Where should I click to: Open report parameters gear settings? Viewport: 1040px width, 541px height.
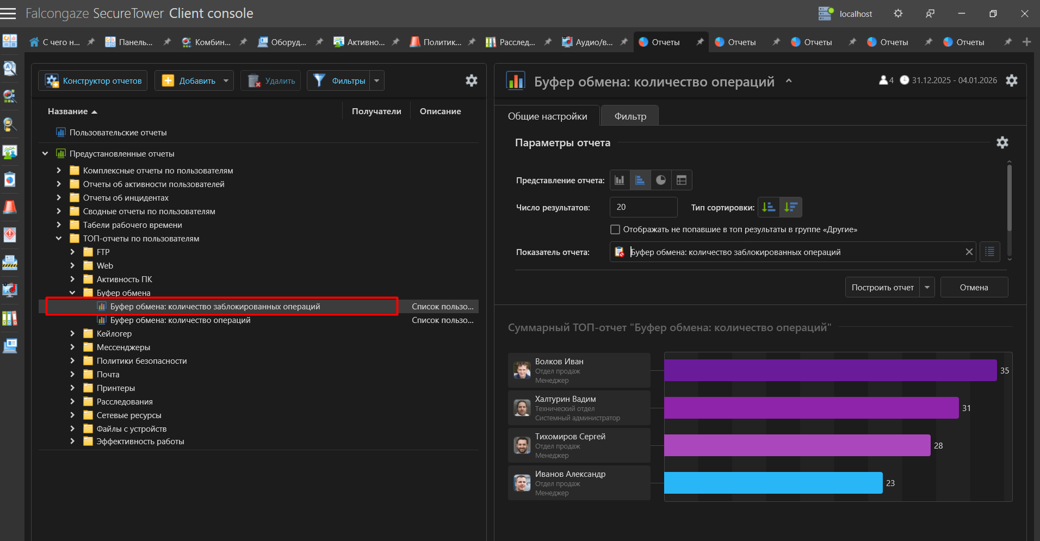(x=1002, y=142)
